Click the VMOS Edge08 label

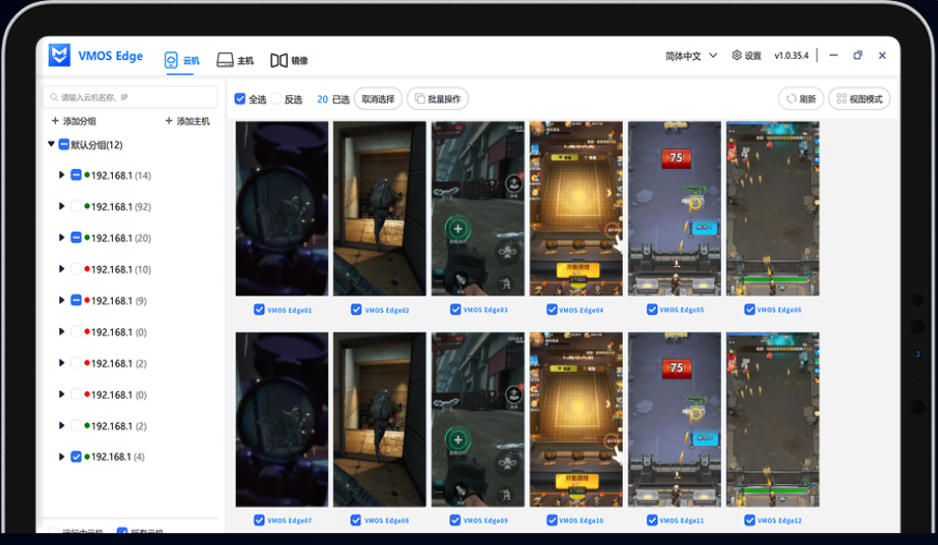386,520
